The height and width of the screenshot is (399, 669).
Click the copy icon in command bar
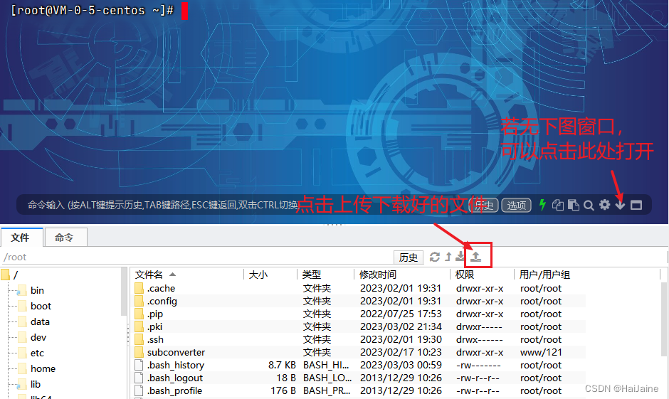pos(558,205)
